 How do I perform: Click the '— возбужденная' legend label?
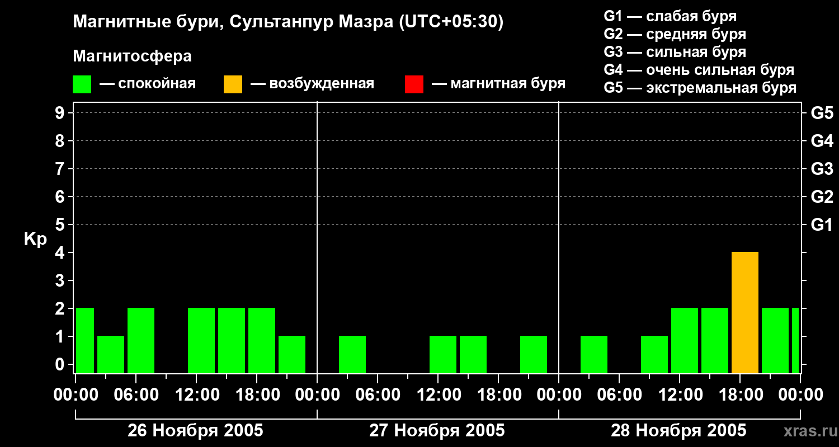[312, 84]
